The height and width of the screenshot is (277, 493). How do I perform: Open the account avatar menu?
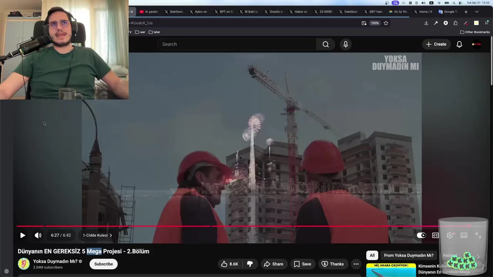coord(476,44)
